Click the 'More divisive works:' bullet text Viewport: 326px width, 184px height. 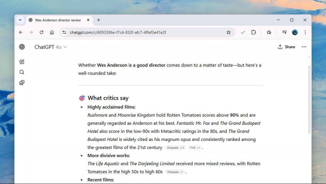point(109,156)
